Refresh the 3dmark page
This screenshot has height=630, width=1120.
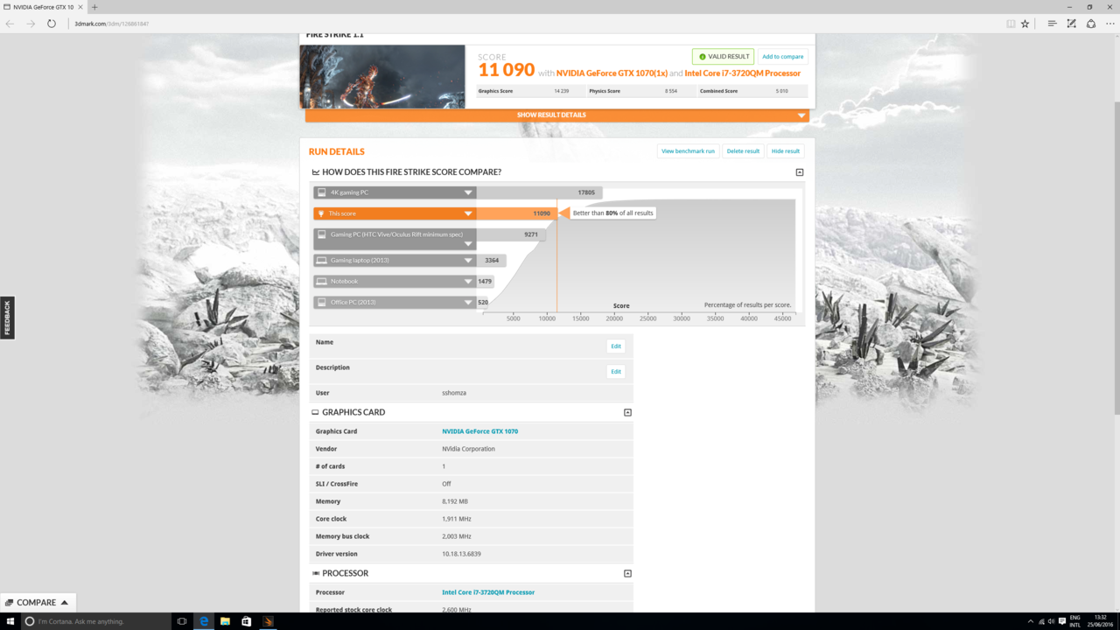(x=52, y=24)
